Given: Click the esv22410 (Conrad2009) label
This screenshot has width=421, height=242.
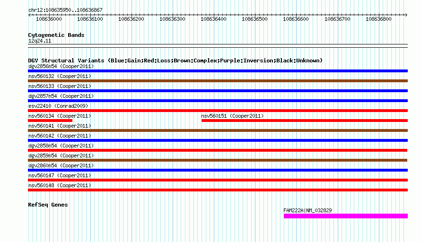Looking at the screenshot, I should point(58,106).
